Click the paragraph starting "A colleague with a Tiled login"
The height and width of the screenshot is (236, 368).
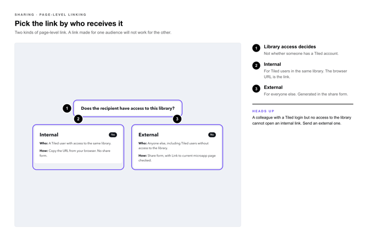(302, 120)
